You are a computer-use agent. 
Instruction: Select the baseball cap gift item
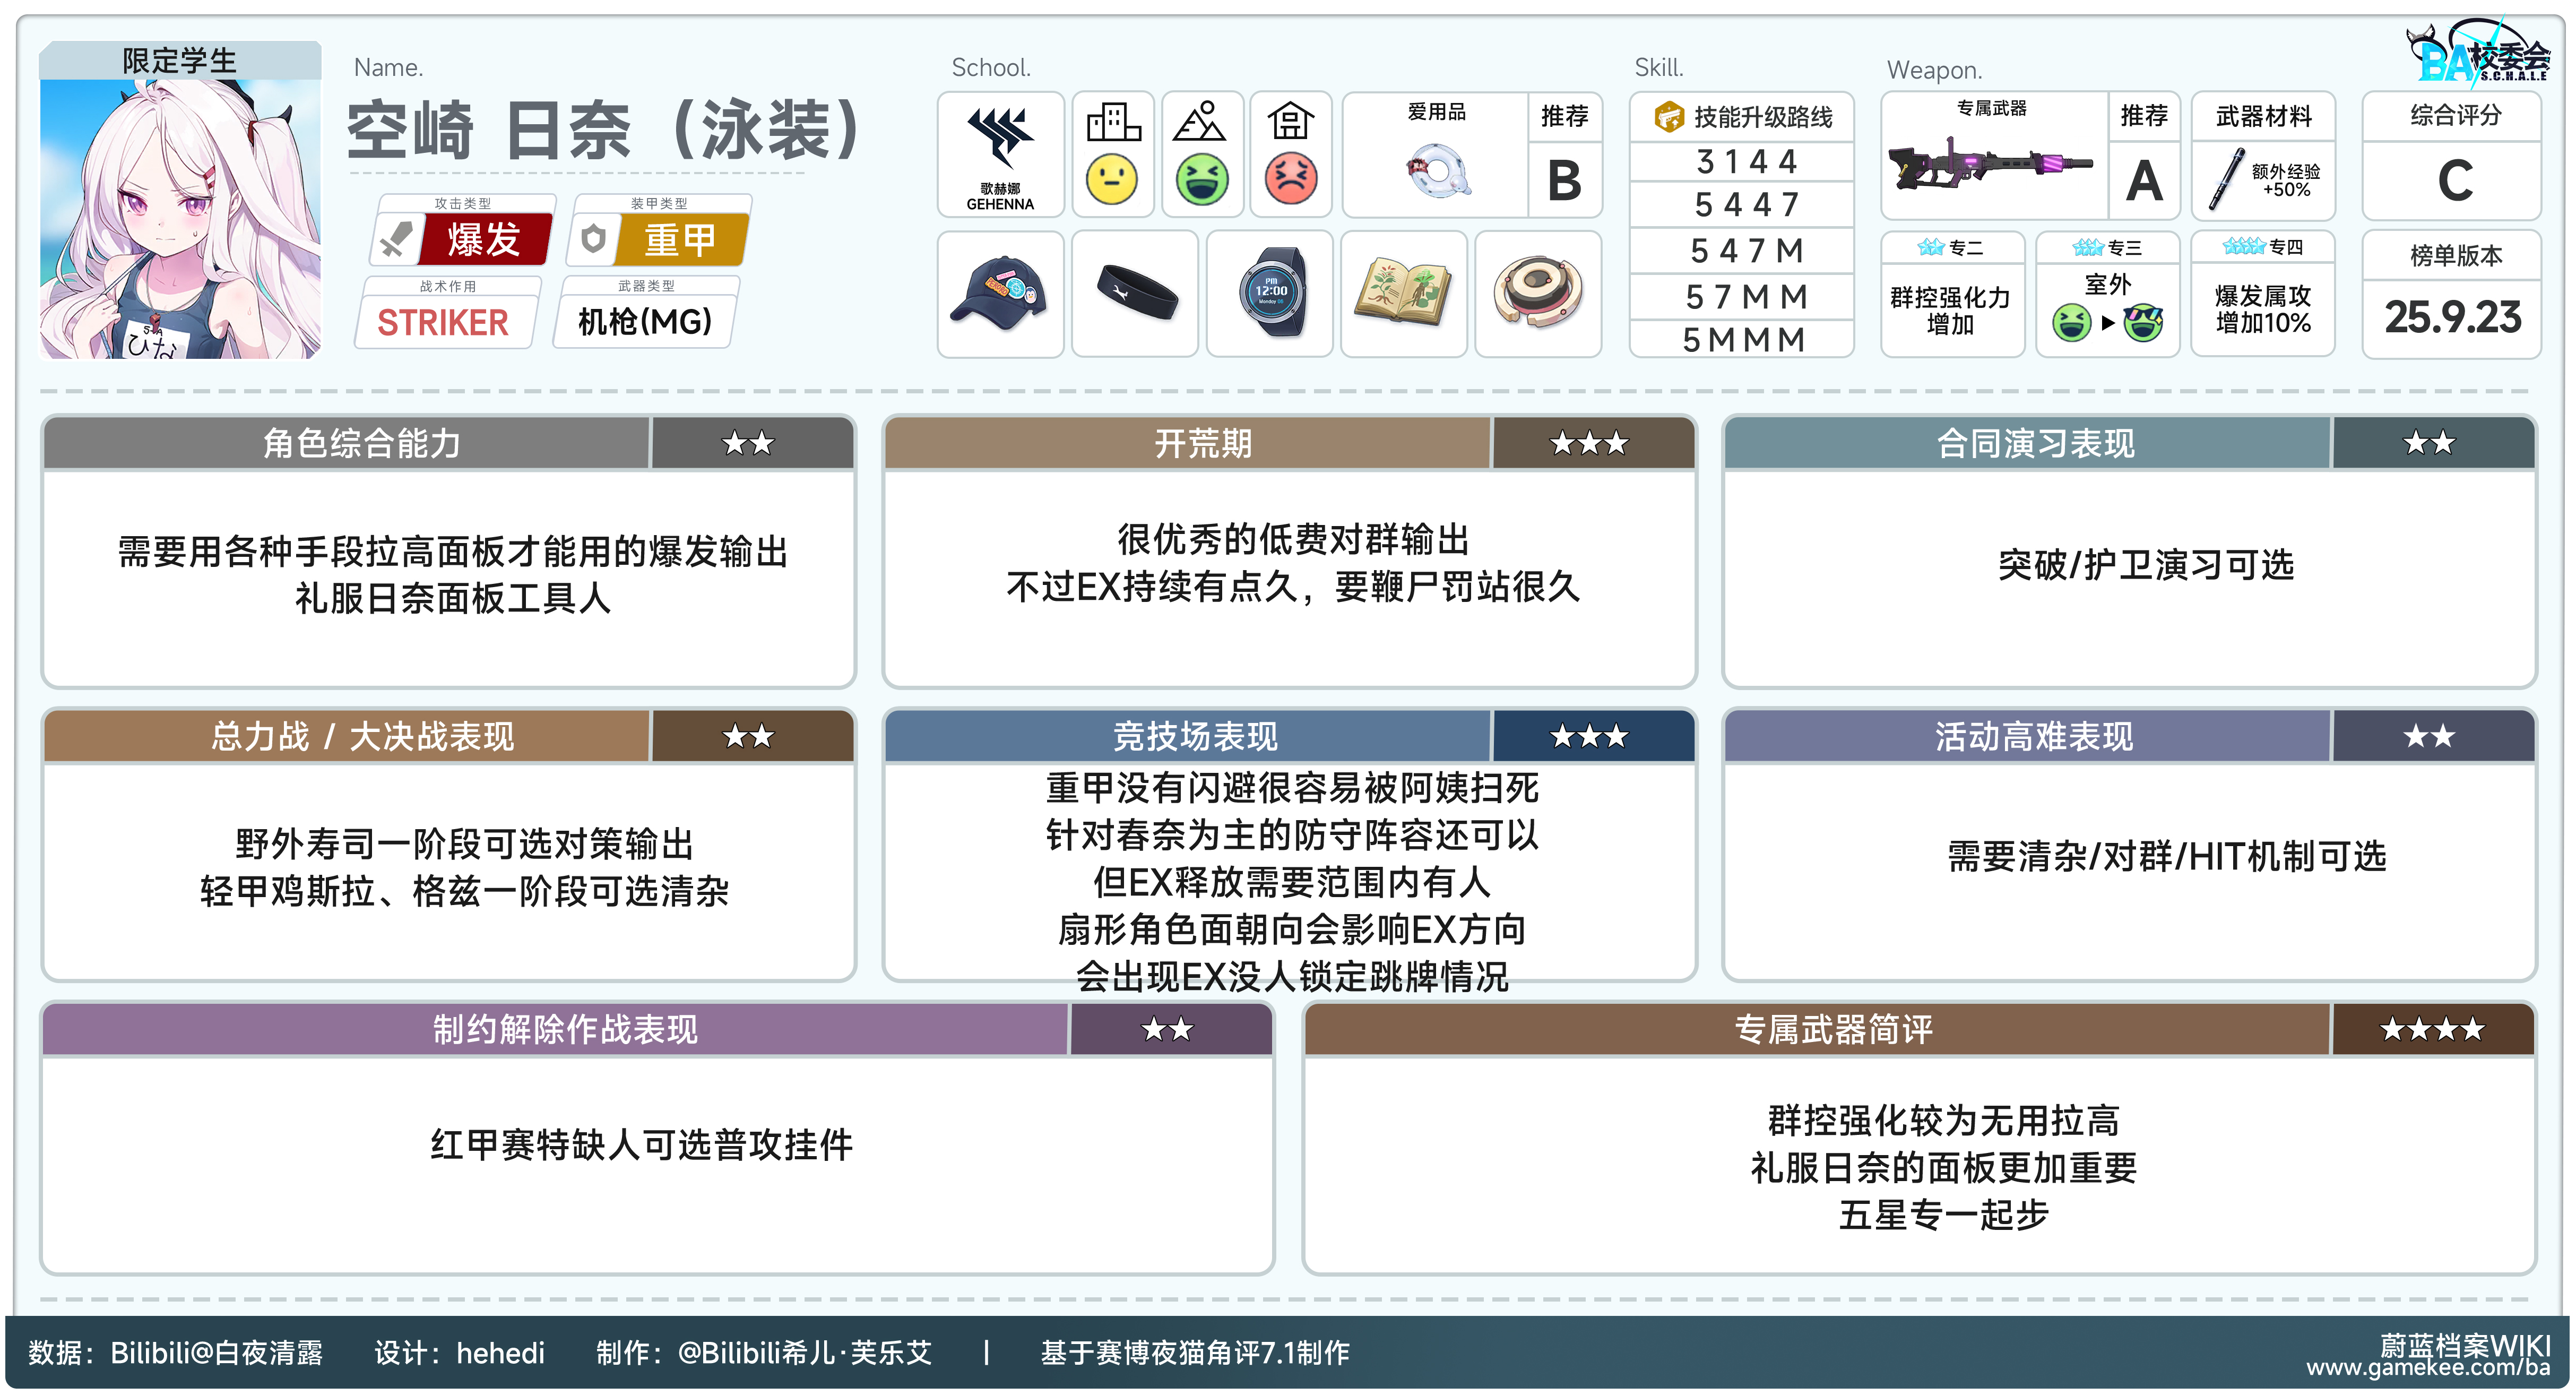(x=1000, y=294)
